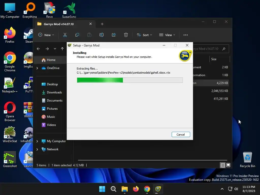260x195 pixels.
Task: Open Firefox desktop shortcut
Action: (10, 35)
